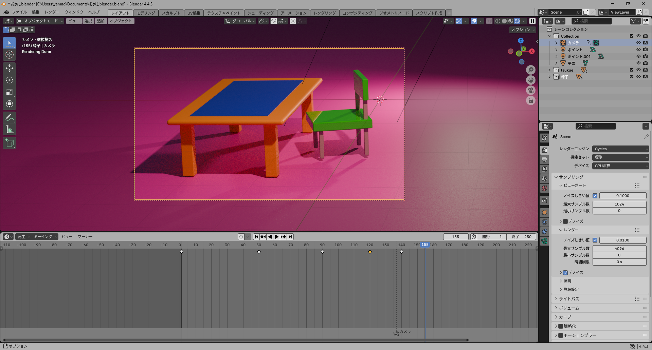Select the Transform tool

tap(10, 104)
